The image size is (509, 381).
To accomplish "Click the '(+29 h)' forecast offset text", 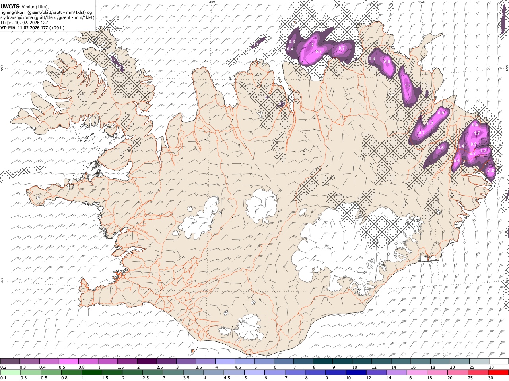I will pos(57,28).
